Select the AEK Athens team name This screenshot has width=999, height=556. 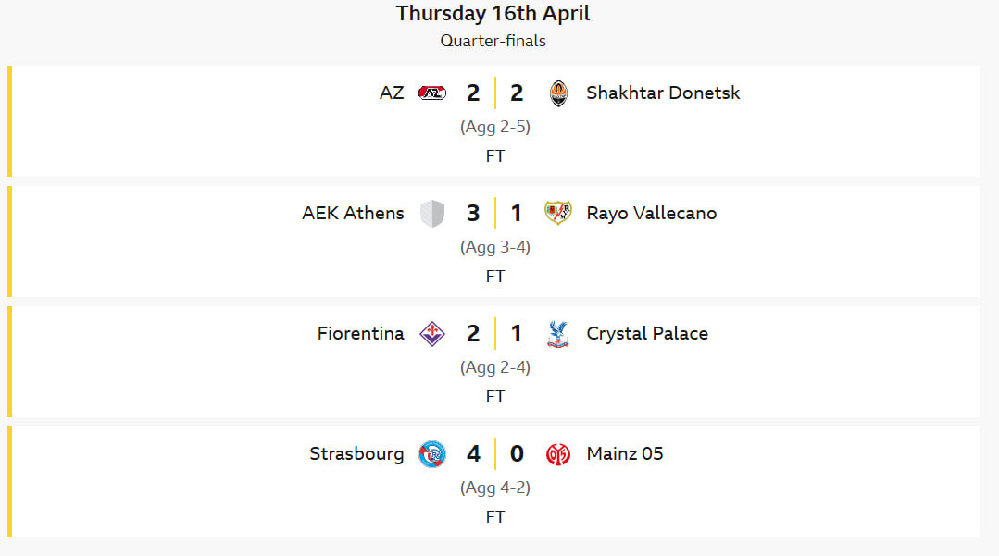click(353, 213)
